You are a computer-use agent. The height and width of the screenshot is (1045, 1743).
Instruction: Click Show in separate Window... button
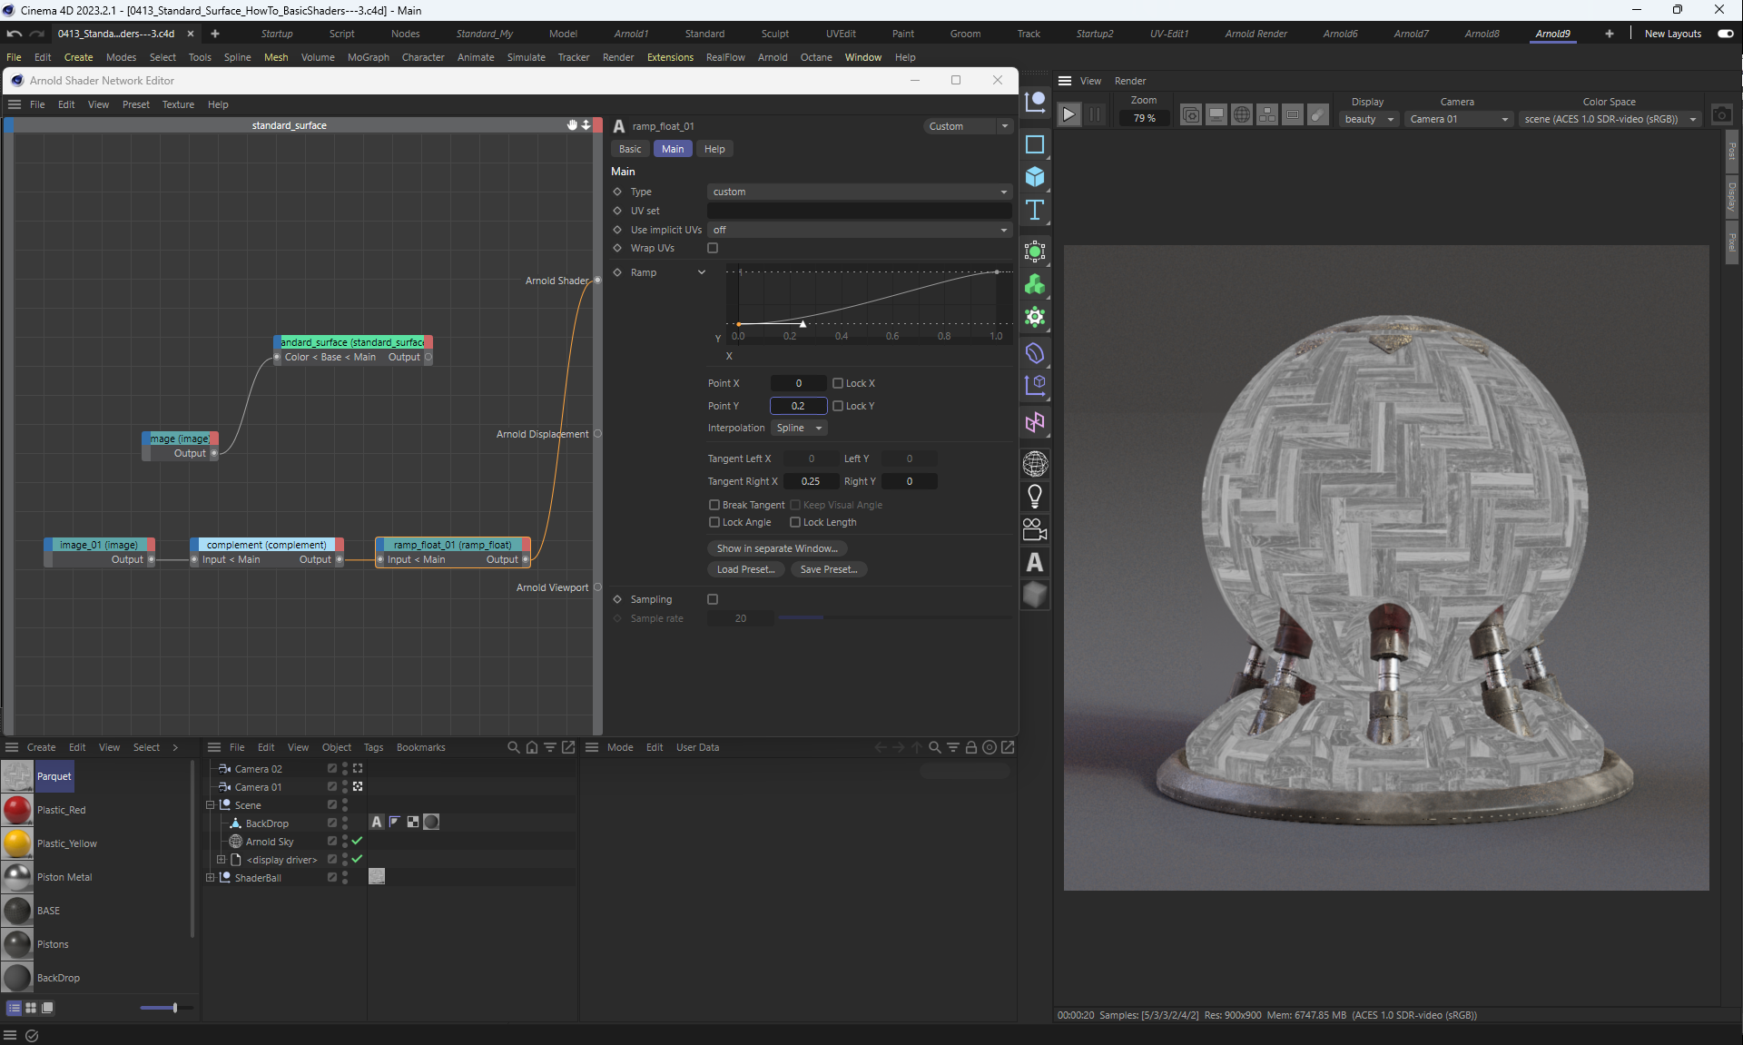(776, 548)
